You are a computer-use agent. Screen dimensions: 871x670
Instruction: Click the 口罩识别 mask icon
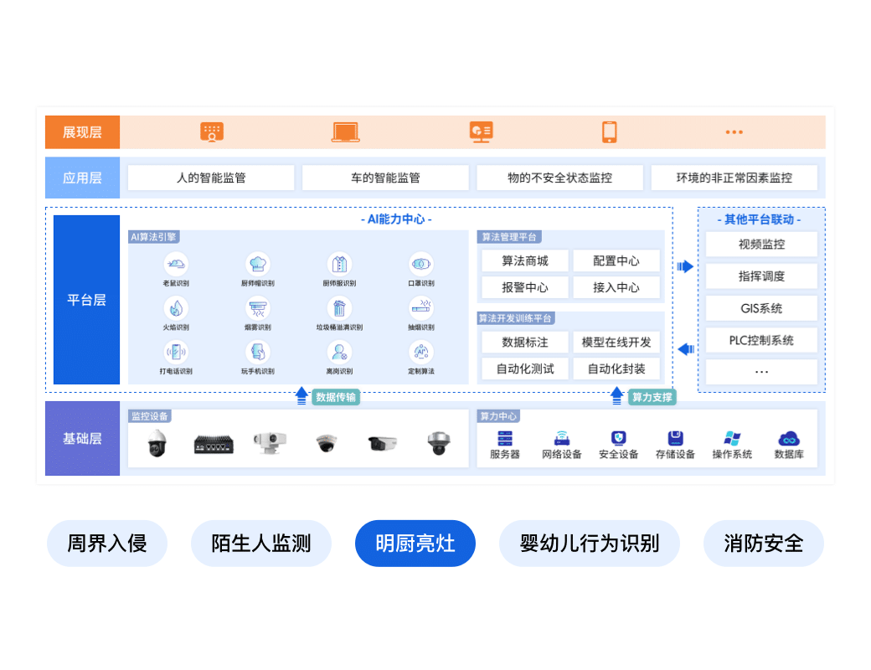point(420,264)
